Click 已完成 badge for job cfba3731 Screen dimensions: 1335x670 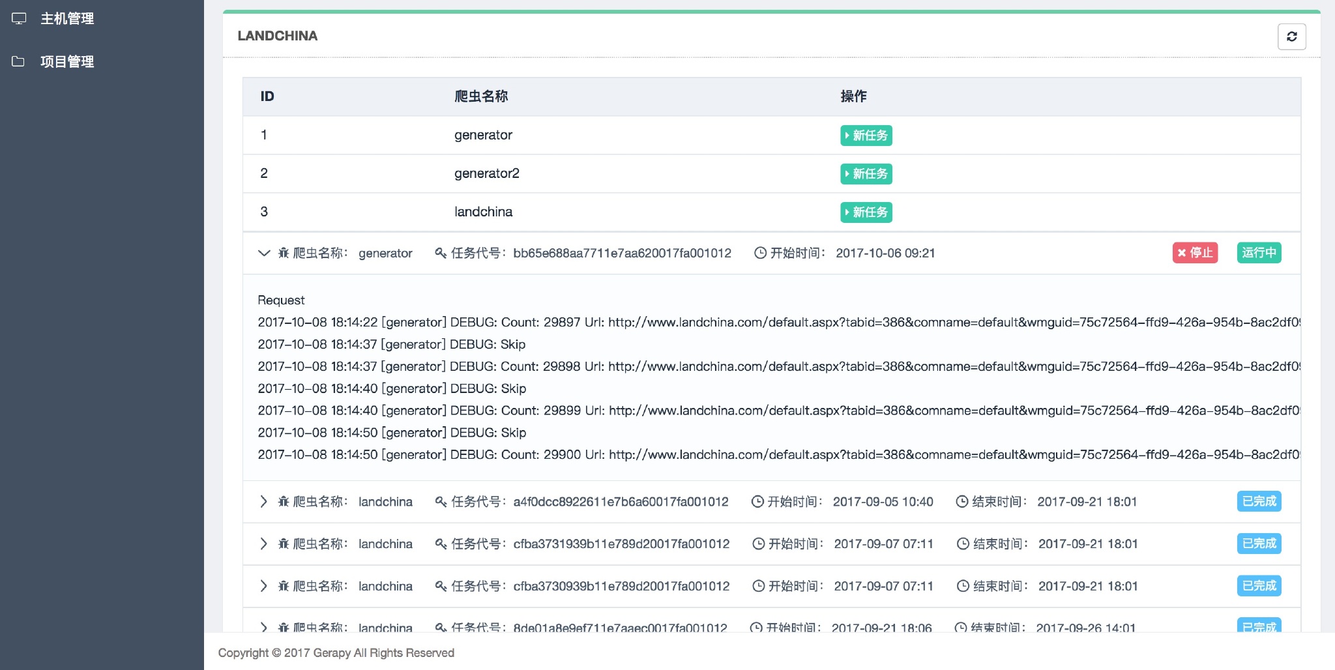[x=1259, y=544]
